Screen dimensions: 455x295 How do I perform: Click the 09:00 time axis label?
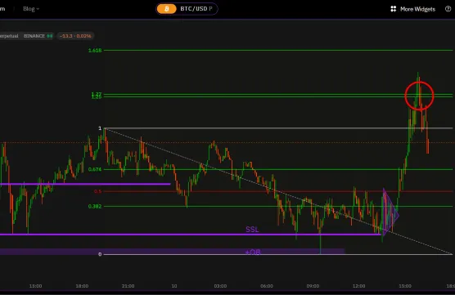(x=313, y=286)
